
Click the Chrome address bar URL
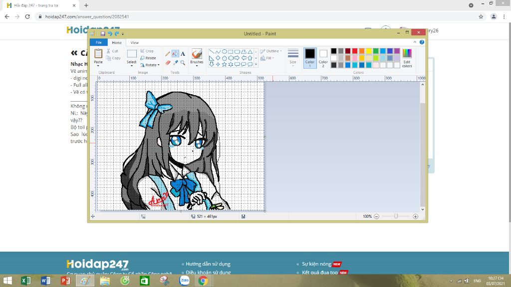point(87,16)
